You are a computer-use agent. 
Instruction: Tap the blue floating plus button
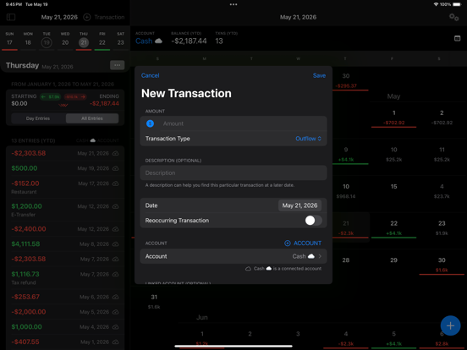pyautogui.click(x=450, y=325)
